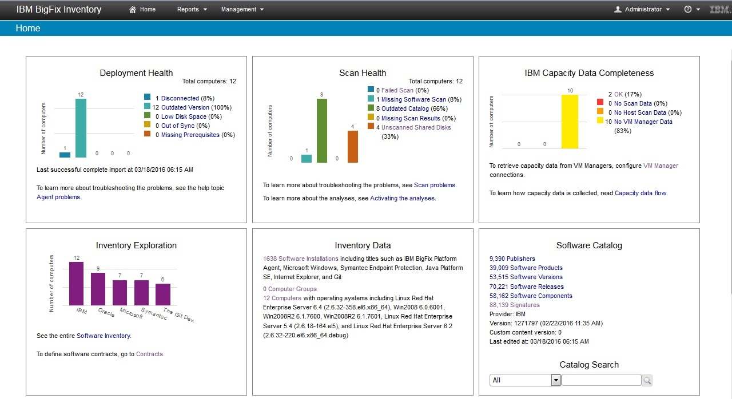
Task: Open the OK capacity data link
Action: 618,94
